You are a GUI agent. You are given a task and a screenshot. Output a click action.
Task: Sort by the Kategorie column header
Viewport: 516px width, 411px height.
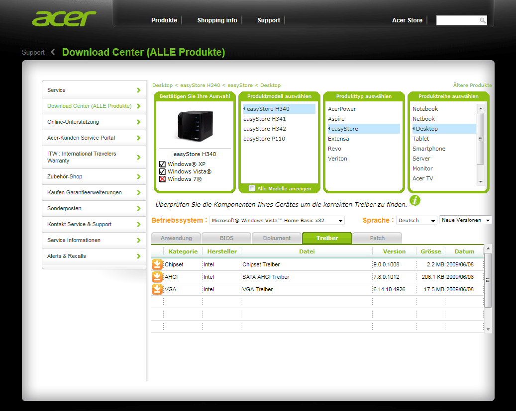183,251
